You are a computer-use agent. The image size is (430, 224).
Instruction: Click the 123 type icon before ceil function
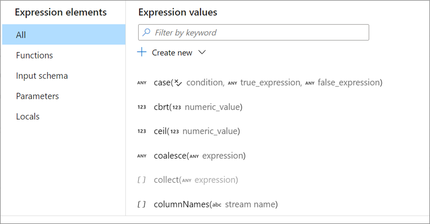pyautogui.click(x=142, y=131)
